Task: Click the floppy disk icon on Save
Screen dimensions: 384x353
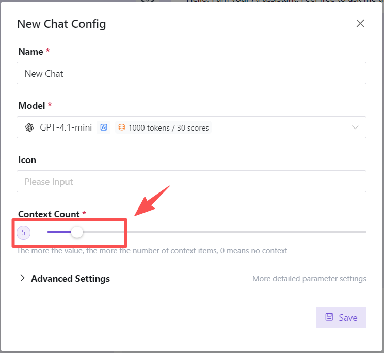Action: [329, 317]
